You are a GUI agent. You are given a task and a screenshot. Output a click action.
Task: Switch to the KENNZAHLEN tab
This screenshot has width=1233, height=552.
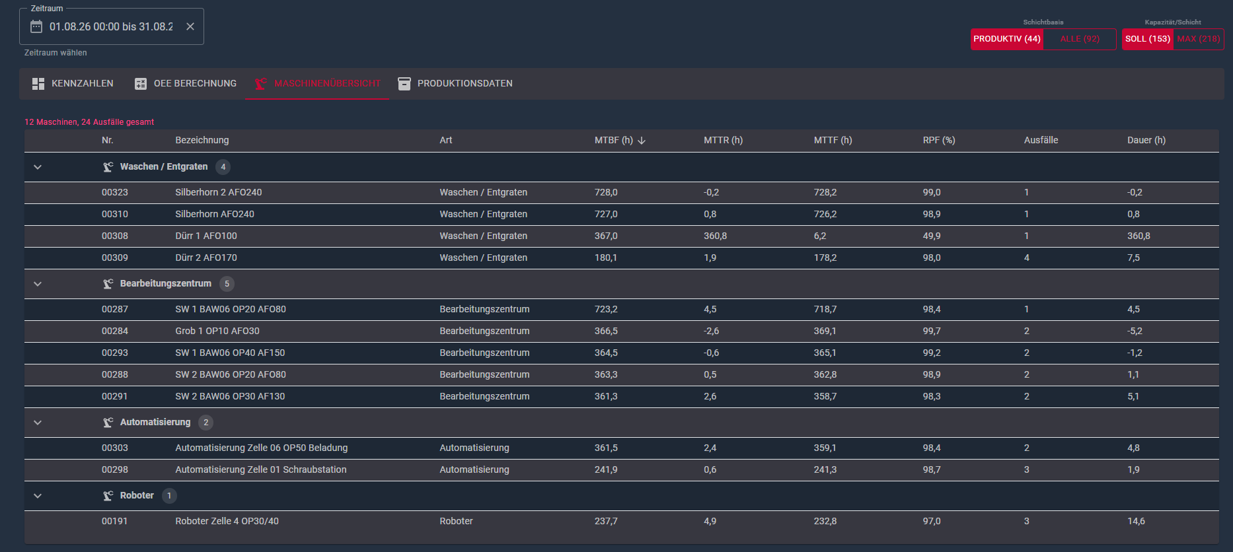tap(73, 84)
